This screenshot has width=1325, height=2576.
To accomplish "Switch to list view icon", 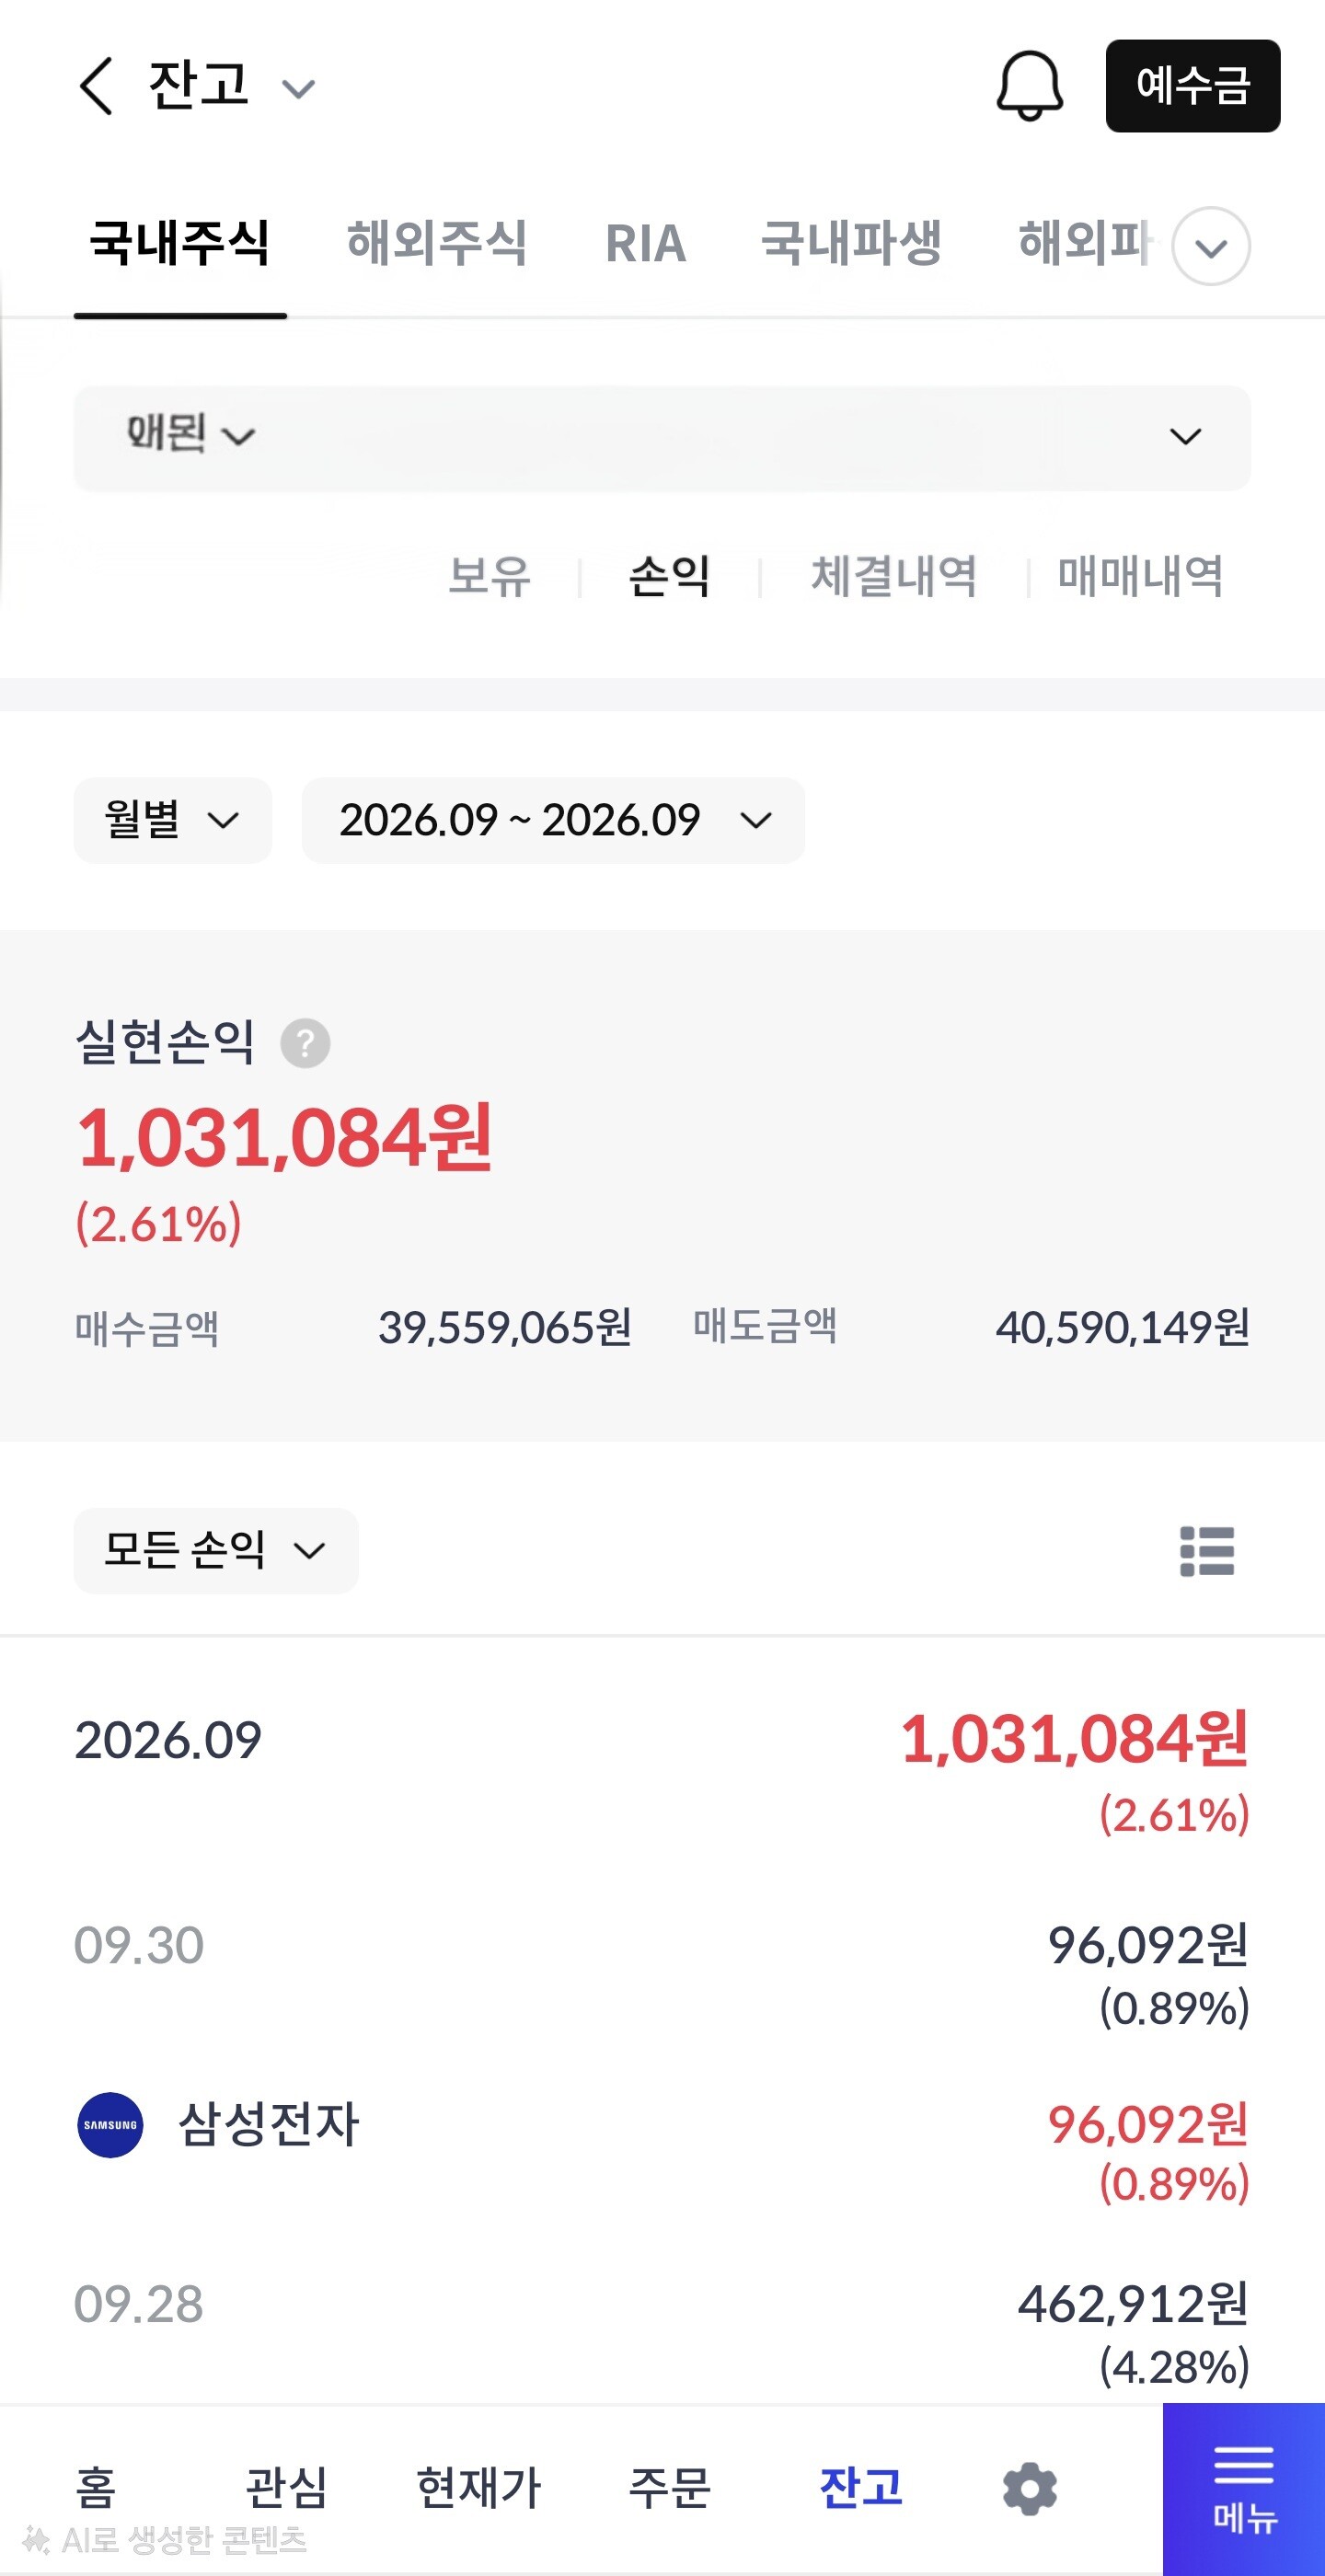I will pos(1206,1551).
